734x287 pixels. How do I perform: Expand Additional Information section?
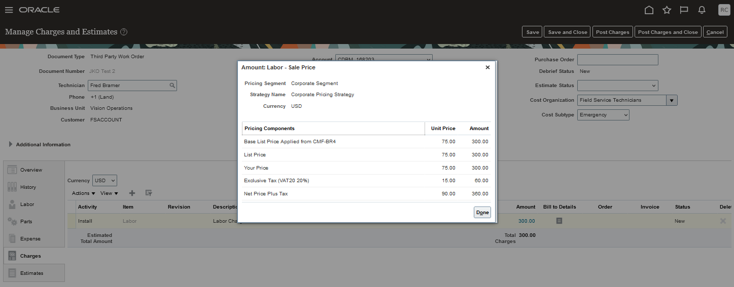coord(11,144)
